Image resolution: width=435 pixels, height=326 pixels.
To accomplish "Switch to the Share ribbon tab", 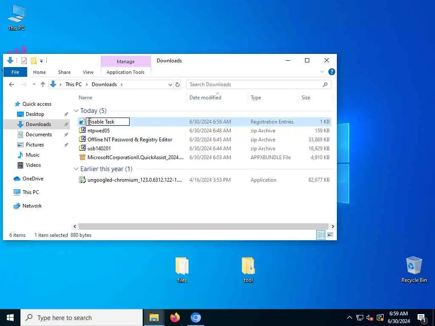I will [x=65, y=72].
